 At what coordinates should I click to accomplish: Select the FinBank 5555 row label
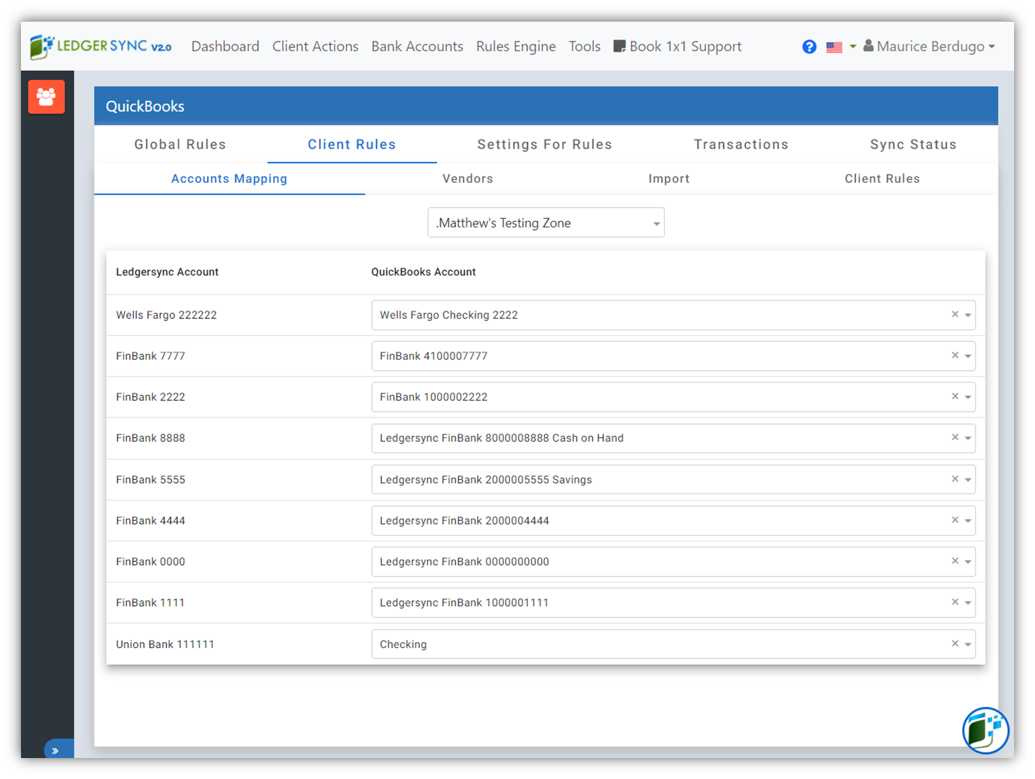(x=151, y=480)
